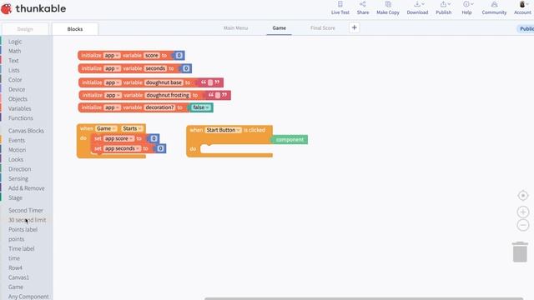
Task: Make Copy of the project
Action: pyautogui.click(x=388, y=7)
